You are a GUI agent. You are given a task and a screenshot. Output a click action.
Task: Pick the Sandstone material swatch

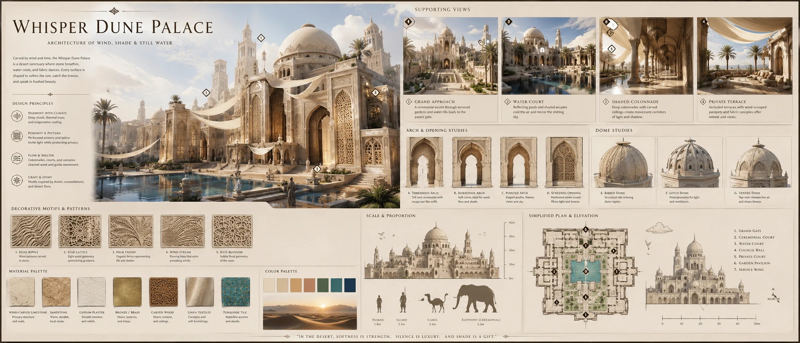[x=56, y=292]
